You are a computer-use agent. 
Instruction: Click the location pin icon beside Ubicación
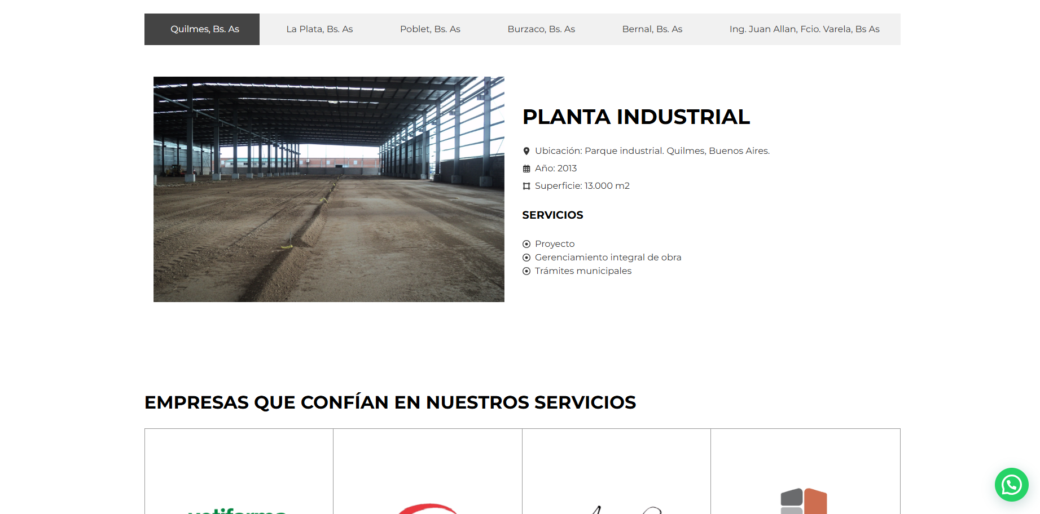click(x=526, y=151)
